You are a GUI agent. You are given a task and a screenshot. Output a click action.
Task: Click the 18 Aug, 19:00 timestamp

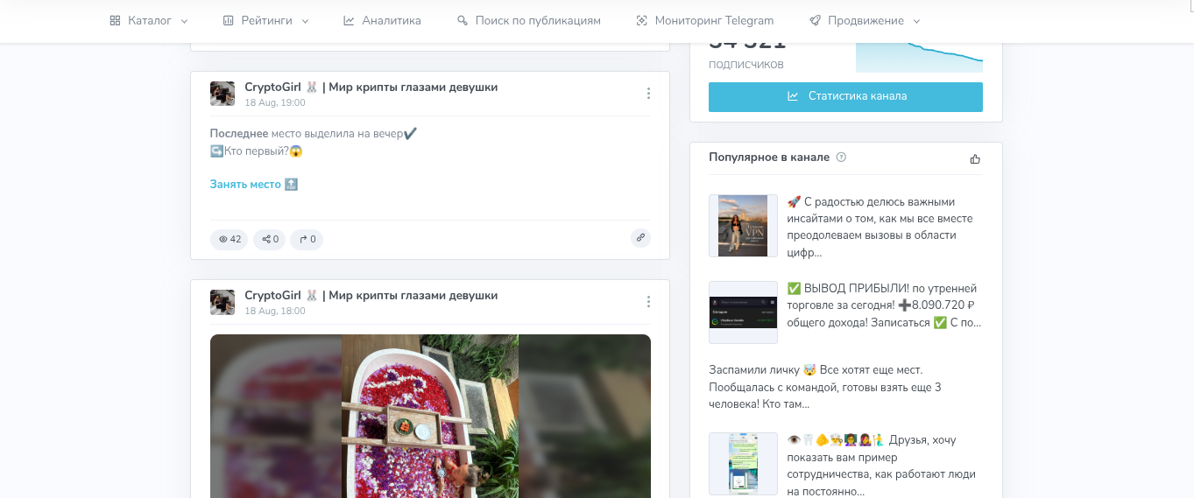275,102
